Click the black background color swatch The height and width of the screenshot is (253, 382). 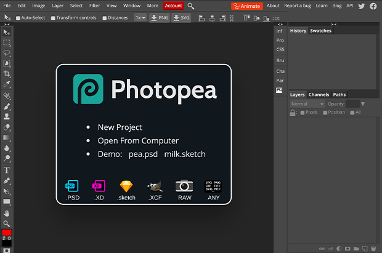(7, 243)
